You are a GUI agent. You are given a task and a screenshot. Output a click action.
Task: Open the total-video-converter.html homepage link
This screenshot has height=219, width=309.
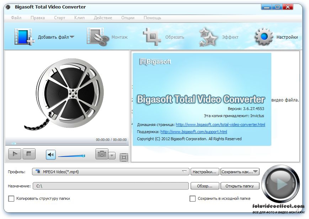pyautogui.click(x=220, y=125)
